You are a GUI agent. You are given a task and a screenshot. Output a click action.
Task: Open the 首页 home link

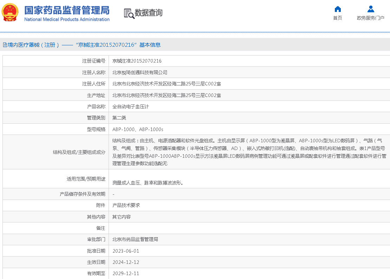pos(338,18)
